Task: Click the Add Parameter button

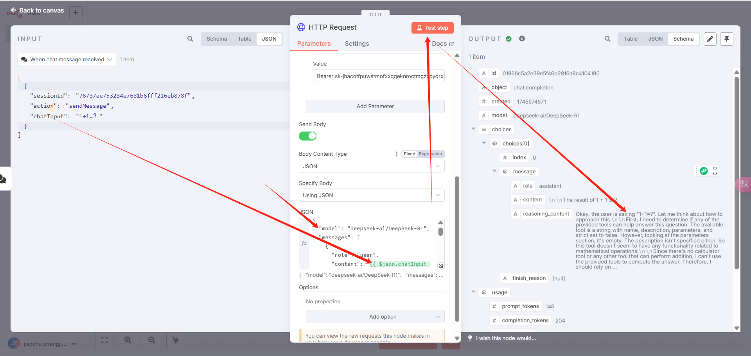Action: point(375,106)
